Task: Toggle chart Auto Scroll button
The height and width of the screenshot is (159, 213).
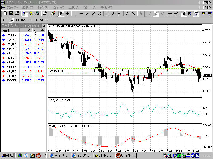Action: point(184,14)
